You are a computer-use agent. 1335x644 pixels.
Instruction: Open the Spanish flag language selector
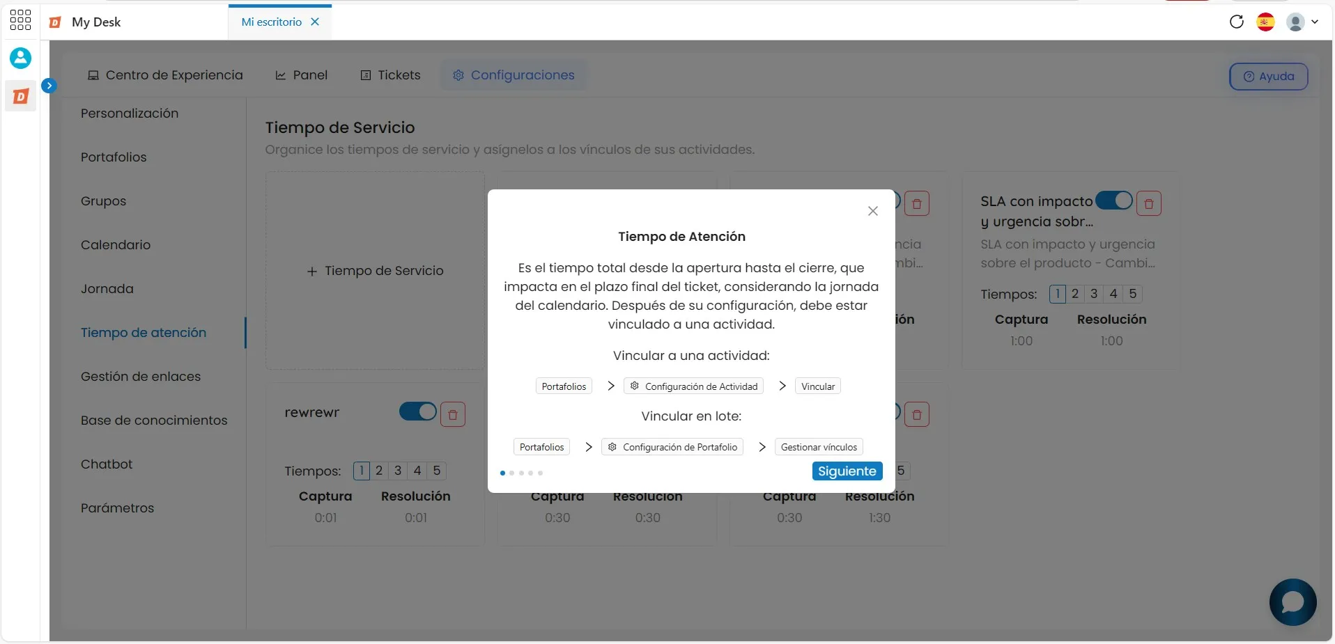[1266, 22]
